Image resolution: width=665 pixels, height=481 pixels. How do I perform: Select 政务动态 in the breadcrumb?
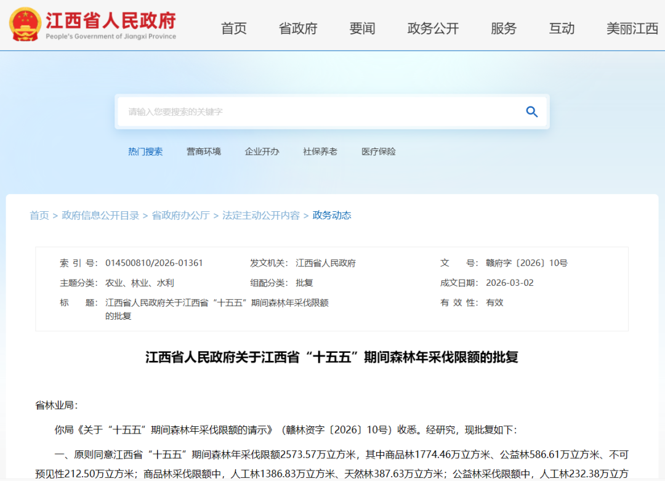pos(331,216)
